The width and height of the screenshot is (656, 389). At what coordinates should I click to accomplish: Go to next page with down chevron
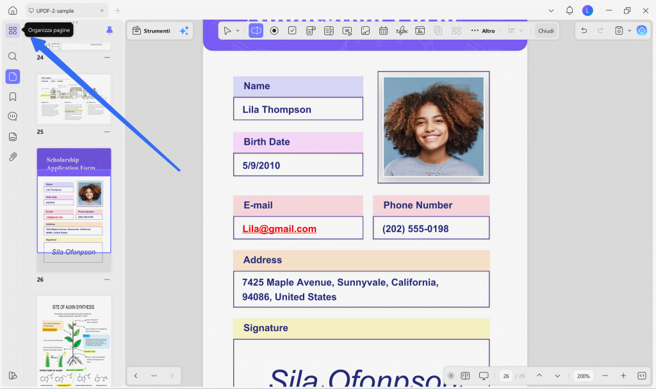click(x=557, y=376)
